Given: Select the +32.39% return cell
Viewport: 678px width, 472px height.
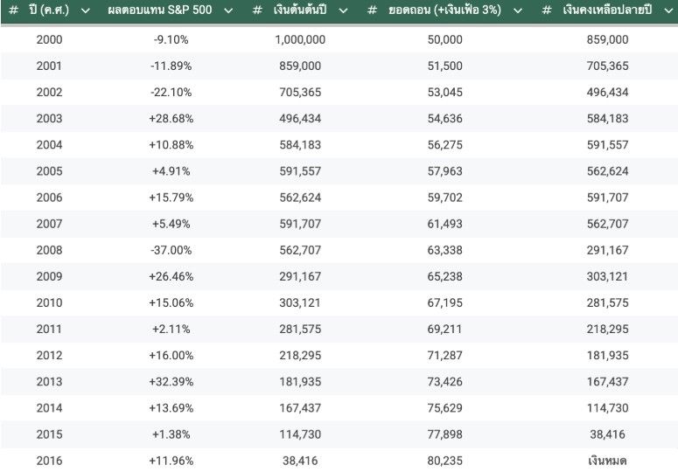Looking at the screenshot, I should [171, 382].
